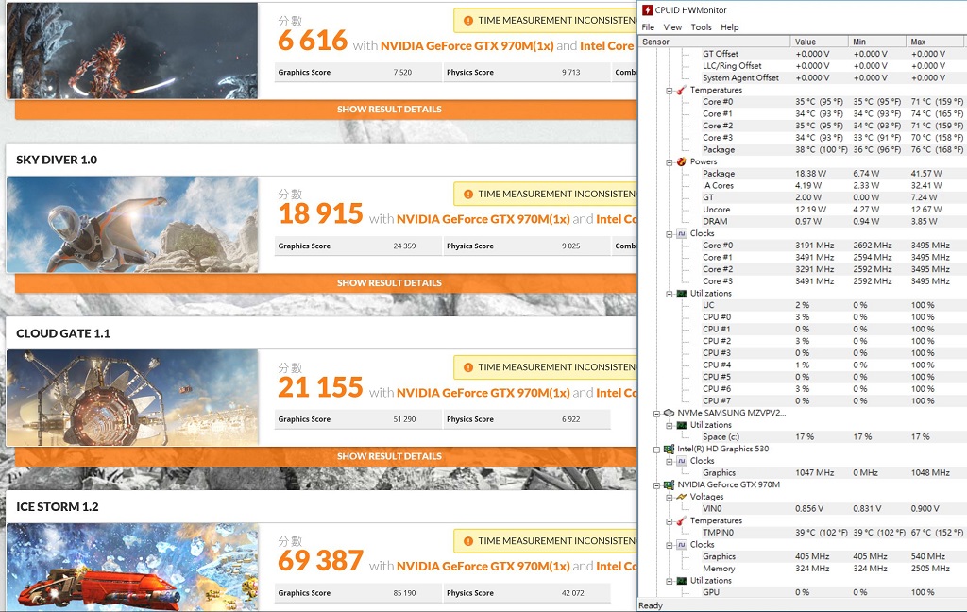967x612 pixels.
Task: Click the warning icon above the 6 616 score
Action: pyautogui.click(x=468, y=21)
